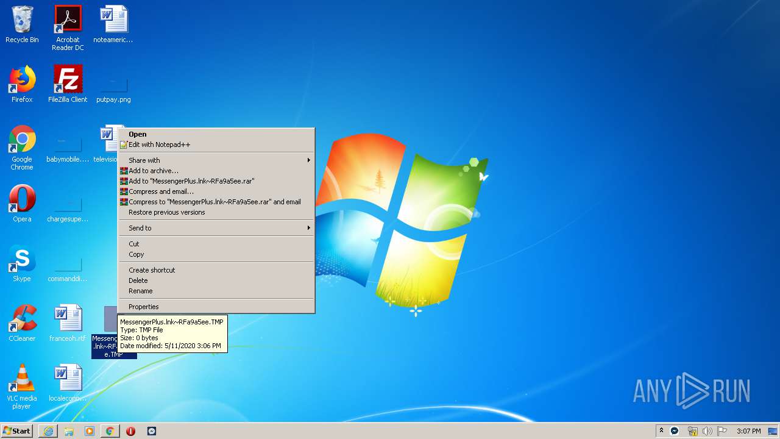Click the 3:07 PM taskbar clock

click(748, 431)
